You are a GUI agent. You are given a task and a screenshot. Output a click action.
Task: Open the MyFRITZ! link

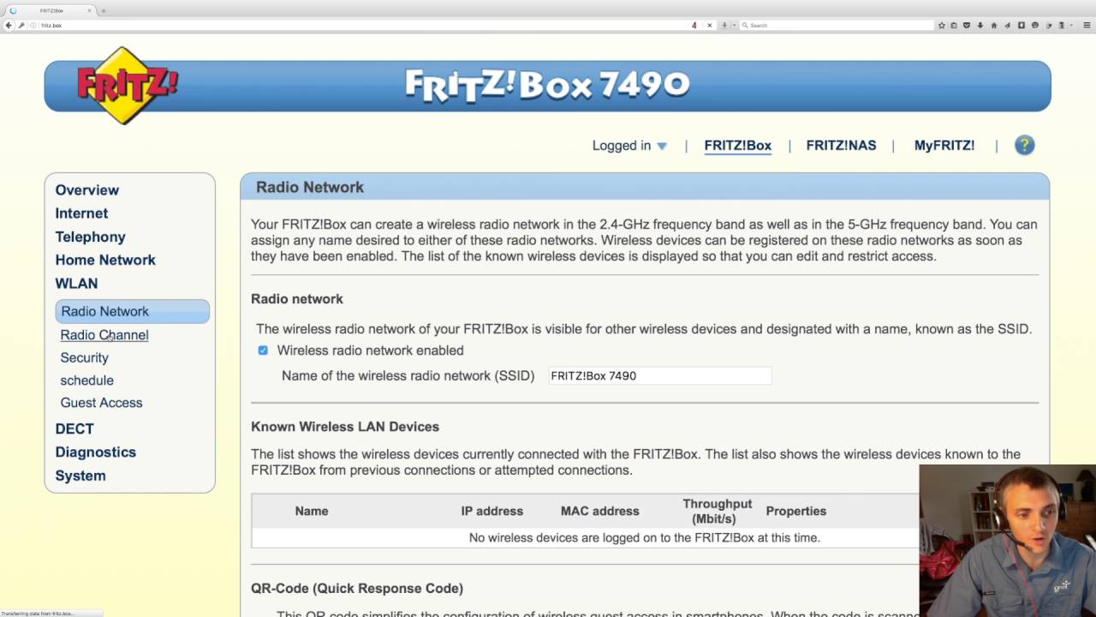click(x=944, y=146)
